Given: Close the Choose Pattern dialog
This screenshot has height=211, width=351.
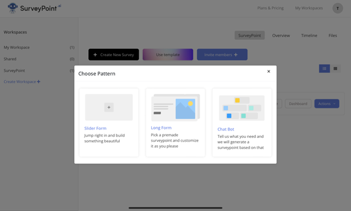Looking at the screenshot, I should 269,71.
